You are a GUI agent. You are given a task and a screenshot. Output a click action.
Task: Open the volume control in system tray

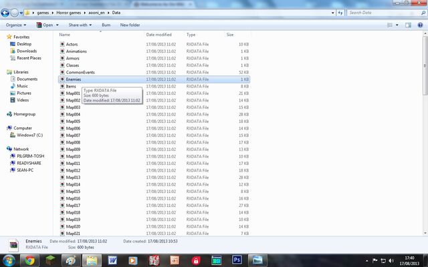(391, 261)
